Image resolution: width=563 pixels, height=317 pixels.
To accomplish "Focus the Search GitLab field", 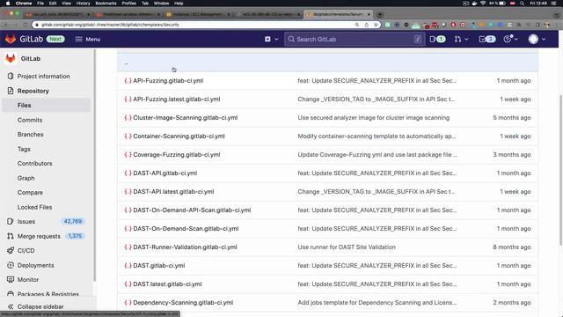I will 355,39.
